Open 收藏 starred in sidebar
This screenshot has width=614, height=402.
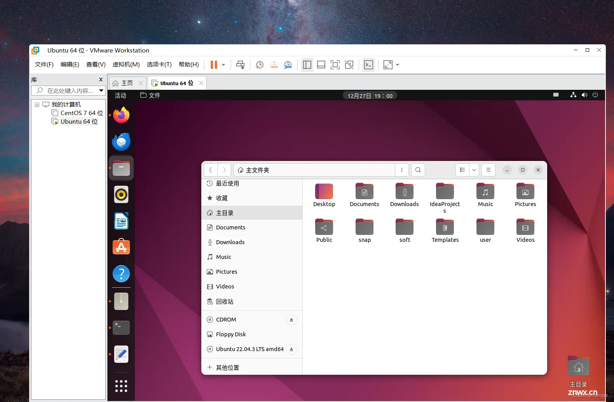coord(252,198)
